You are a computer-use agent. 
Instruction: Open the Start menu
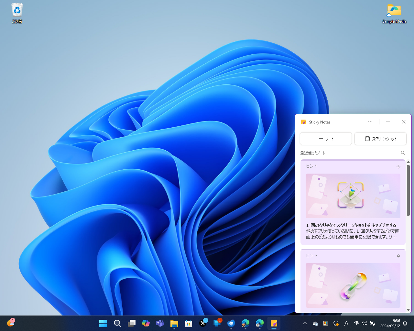tap(103, 323)
